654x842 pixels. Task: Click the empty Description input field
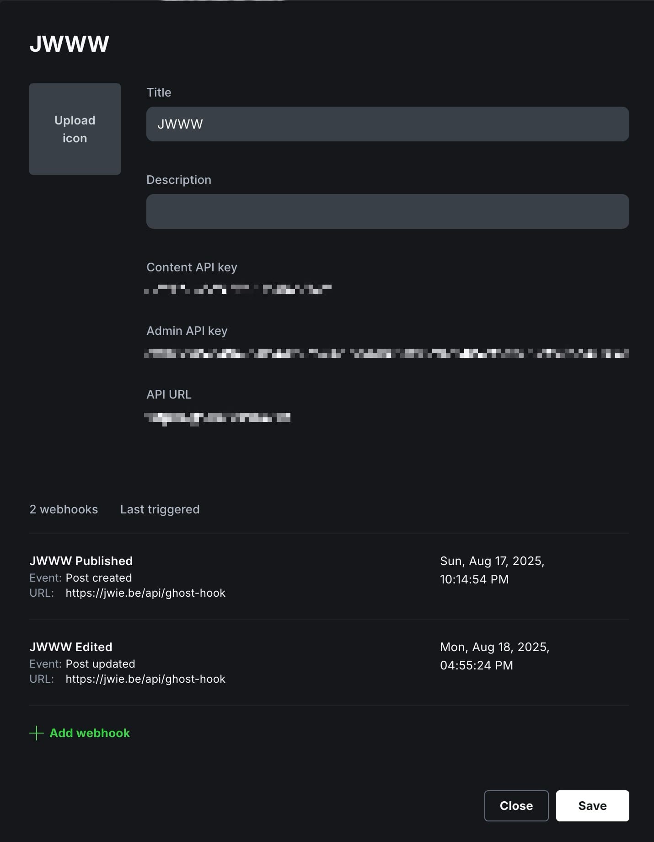coord(388,211)
